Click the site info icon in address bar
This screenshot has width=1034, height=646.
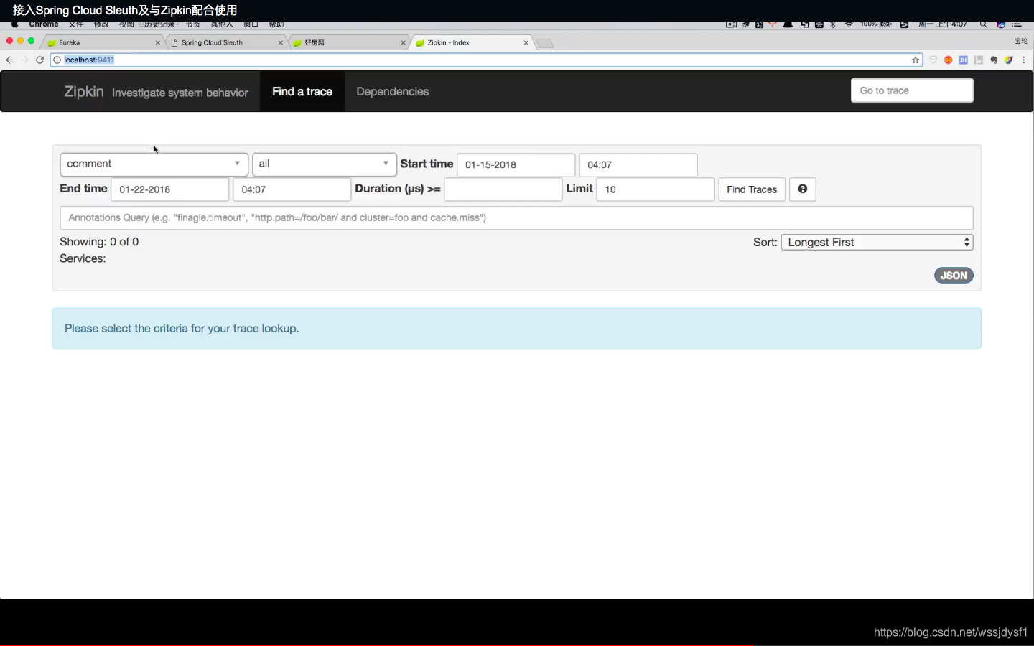click(57, 60)
